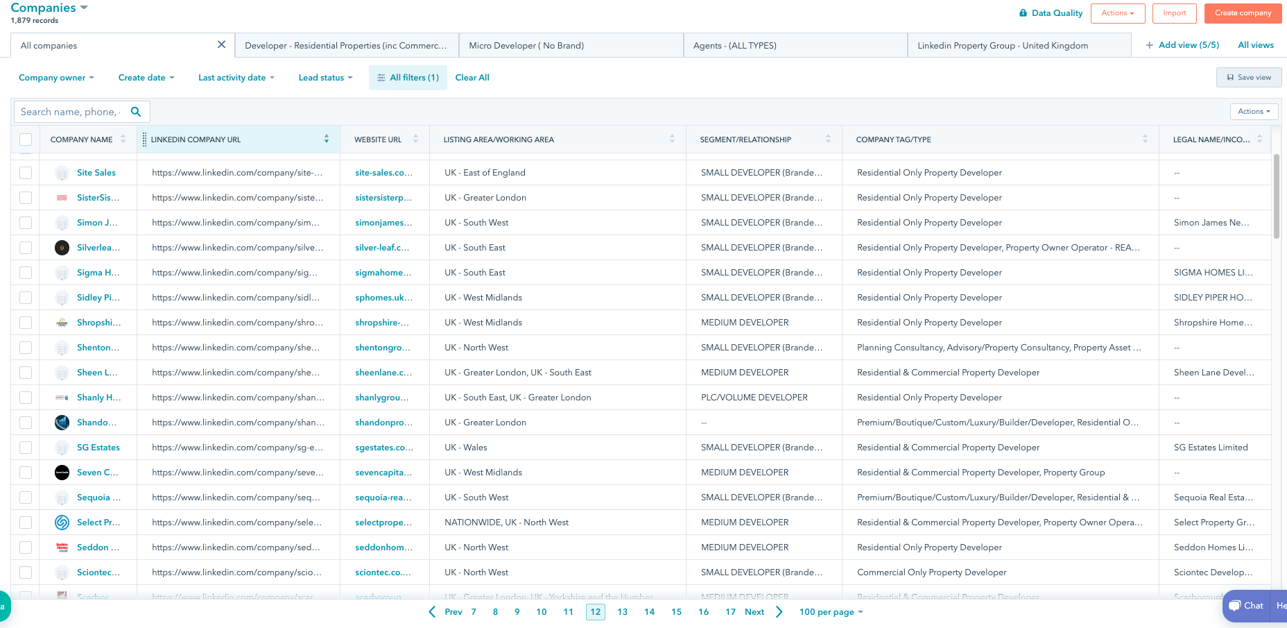Click the Data Quality lock icon

tap(1023, 13)
